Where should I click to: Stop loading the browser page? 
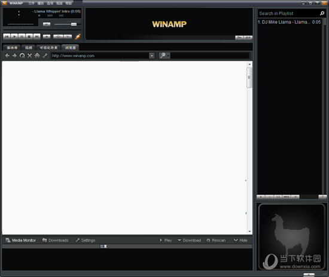point(29,56)
